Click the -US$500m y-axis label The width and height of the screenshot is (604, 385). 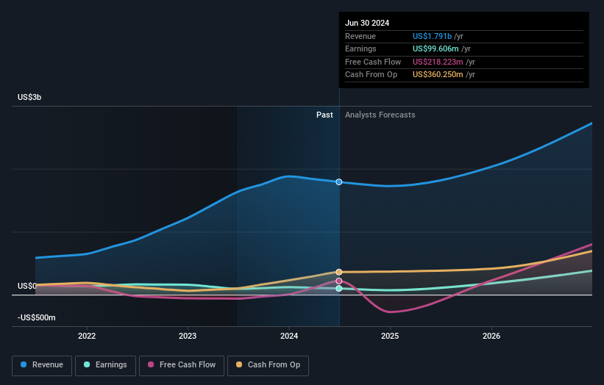37,317
